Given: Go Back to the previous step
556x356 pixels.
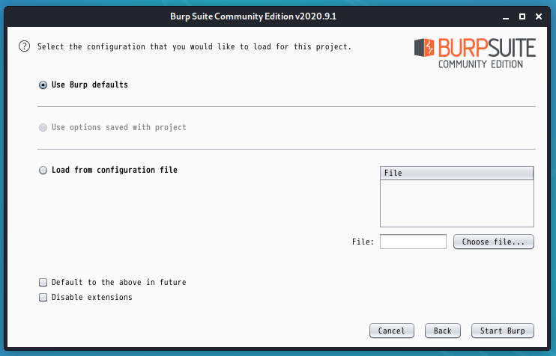Looking at the screenshot, I should pyautogui.click(x=442, y=331).
